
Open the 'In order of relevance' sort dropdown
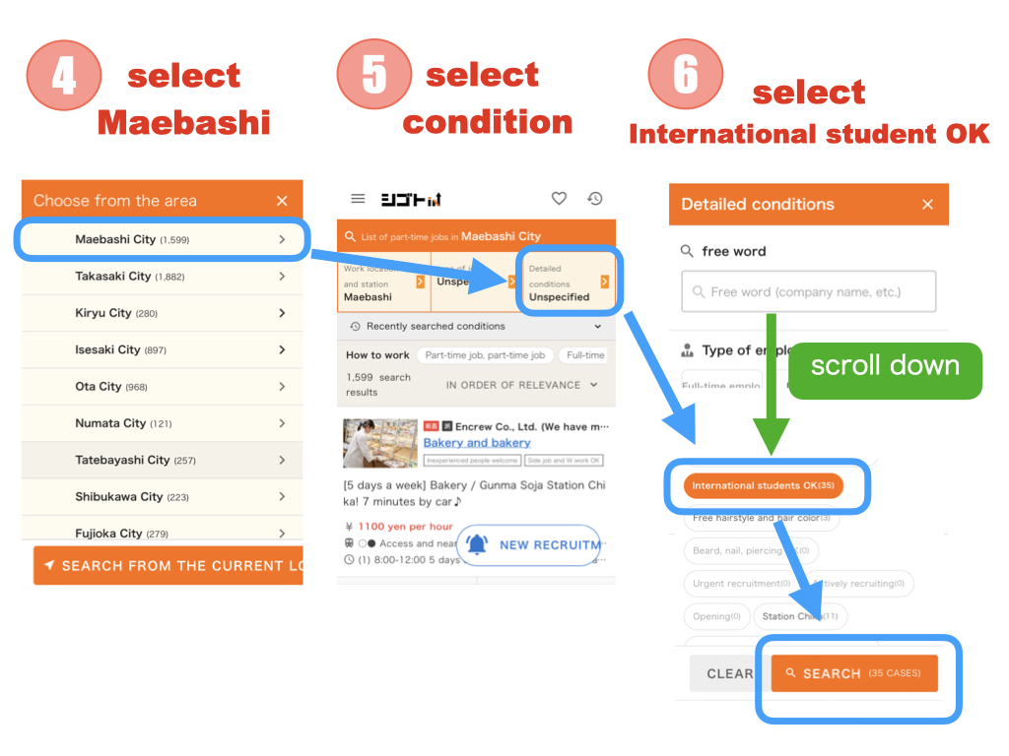coord(521,385)
